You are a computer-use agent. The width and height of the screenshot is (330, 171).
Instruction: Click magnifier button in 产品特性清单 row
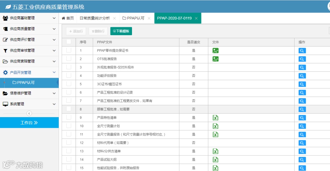click(302, 118)
